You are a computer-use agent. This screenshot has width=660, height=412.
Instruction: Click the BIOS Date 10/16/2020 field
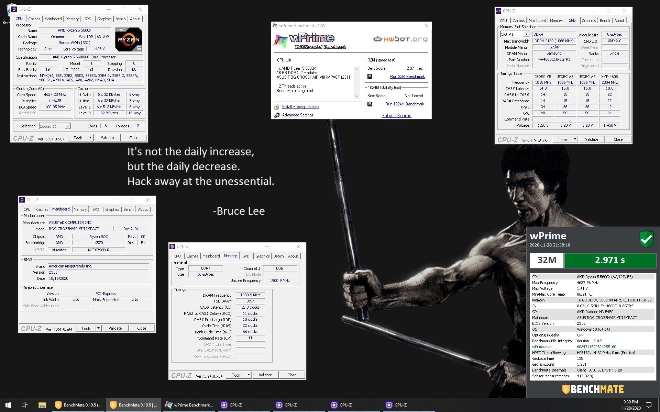point(99,279)
